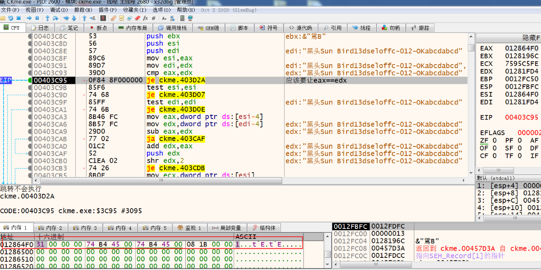541x270 pixels.
Task: Switch to the 句柄 tab
Action: point(391,28)
